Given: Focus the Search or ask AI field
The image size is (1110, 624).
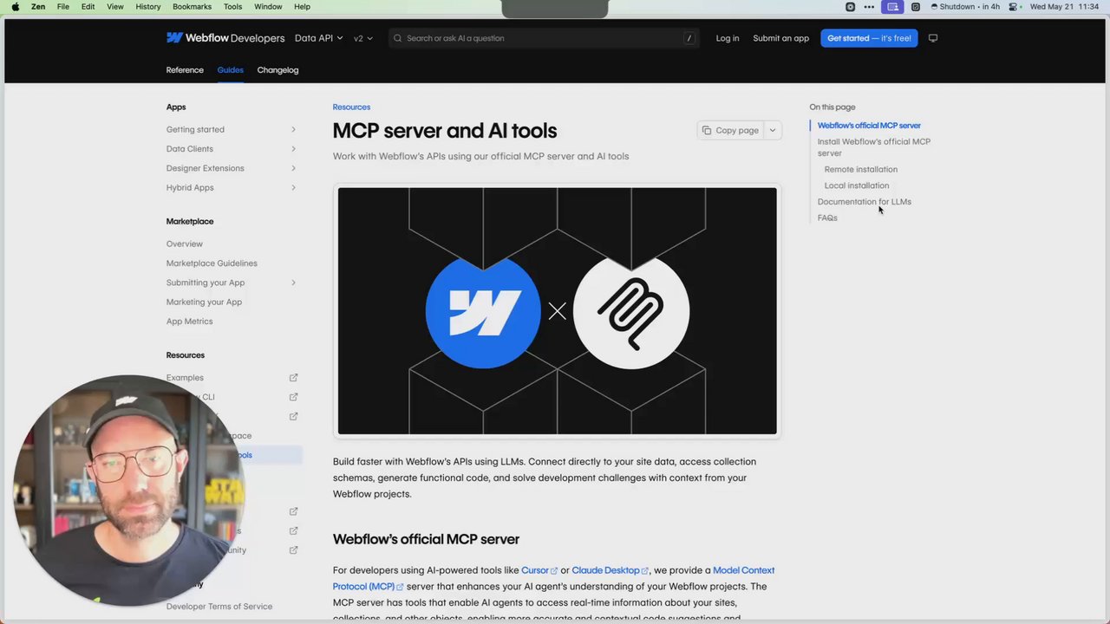Looking at the screenshot, I should (x=543, y=38).
